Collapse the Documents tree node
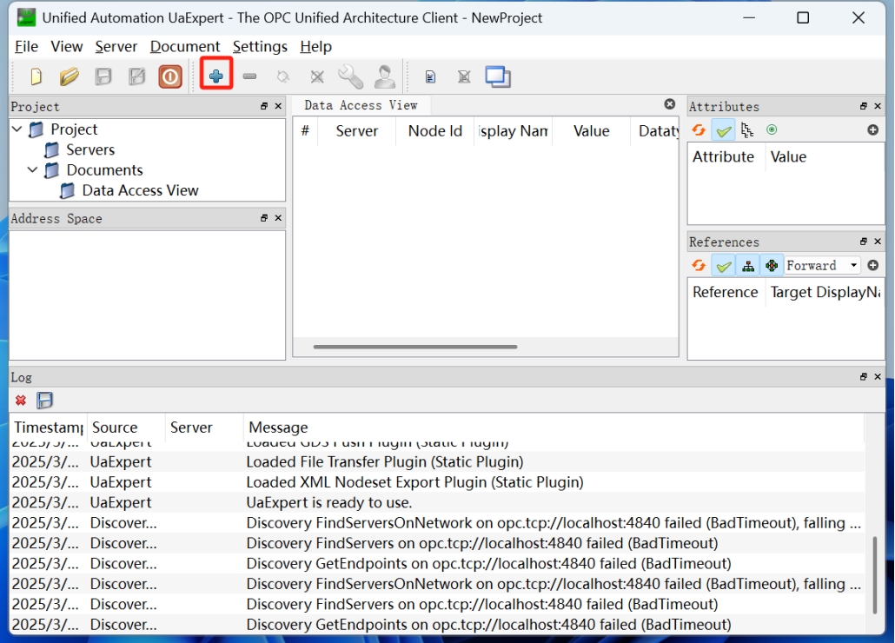The width and height of the screenshot is (895, 643). pos(32,170)
